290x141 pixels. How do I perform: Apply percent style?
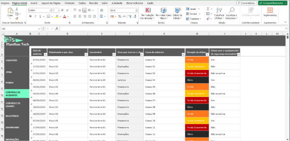(119, 17)
